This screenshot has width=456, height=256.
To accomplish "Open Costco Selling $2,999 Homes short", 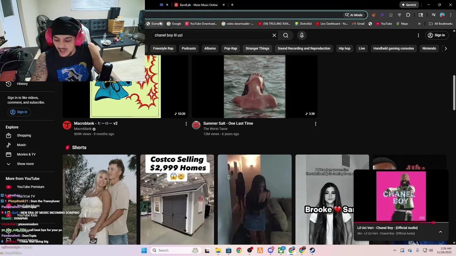I will coord(177,199).
